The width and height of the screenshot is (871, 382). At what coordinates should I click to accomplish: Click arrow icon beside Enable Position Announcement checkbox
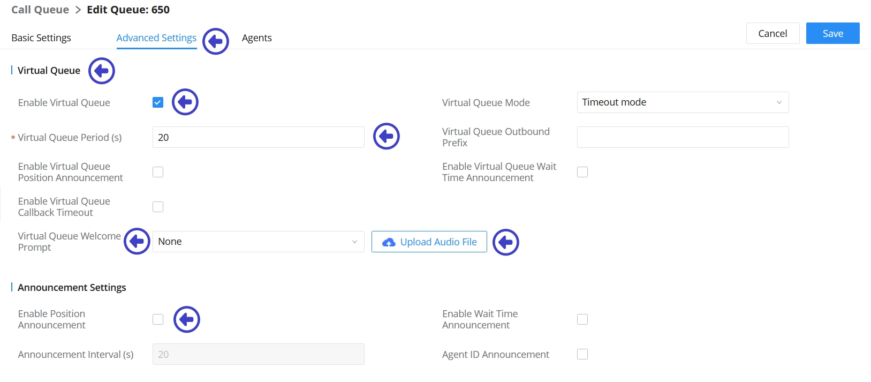tap(187, 319)
